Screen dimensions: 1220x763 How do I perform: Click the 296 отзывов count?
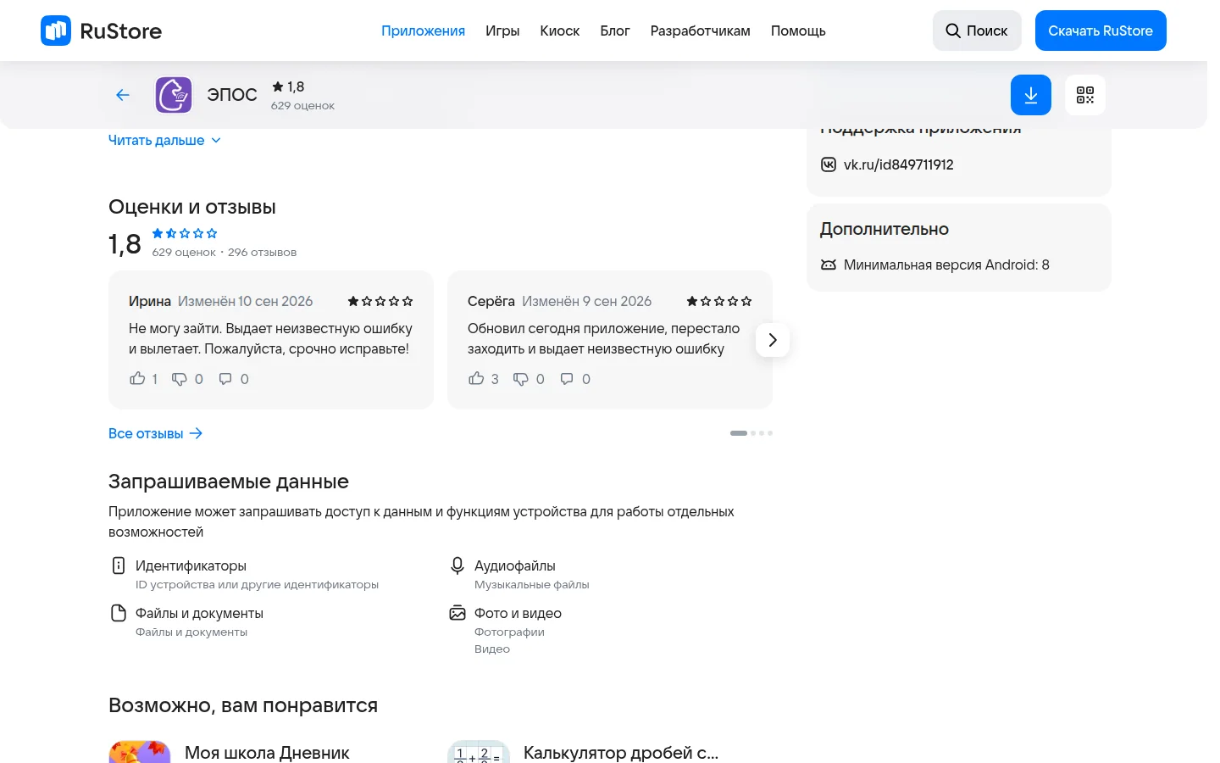pos(262,253)
